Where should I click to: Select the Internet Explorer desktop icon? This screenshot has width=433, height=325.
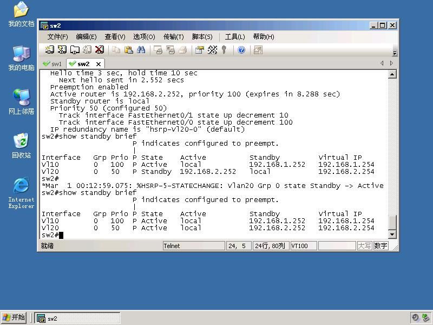coord(21,193)
